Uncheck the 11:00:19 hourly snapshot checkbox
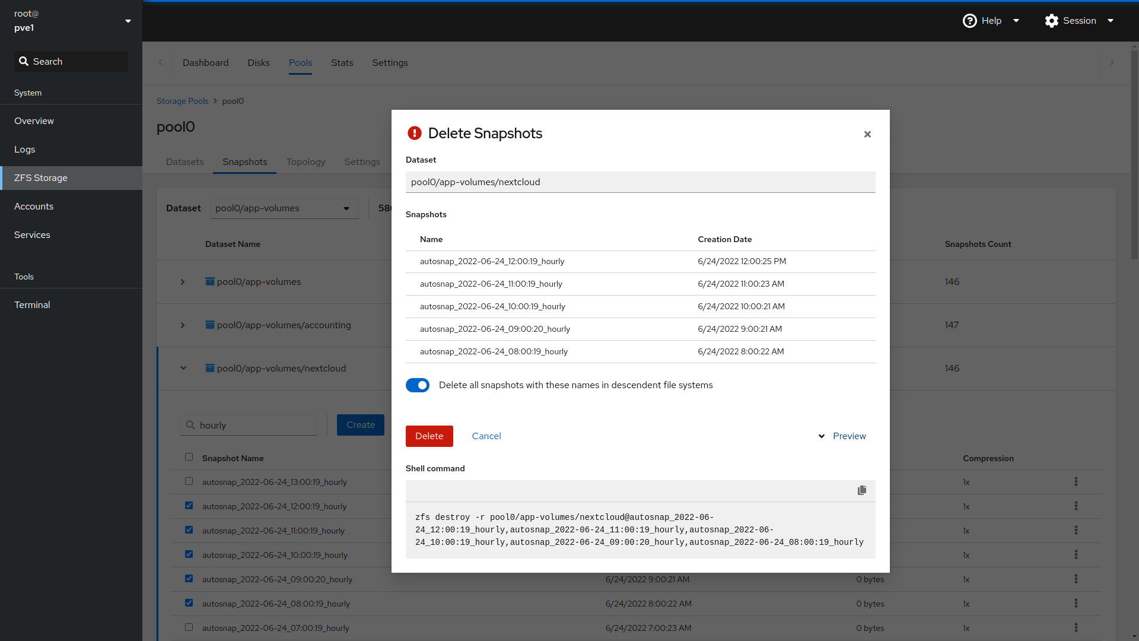 point(189,530)
